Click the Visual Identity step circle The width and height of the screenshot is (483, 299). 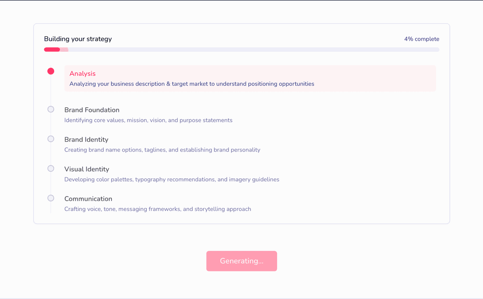pos(51,168)
